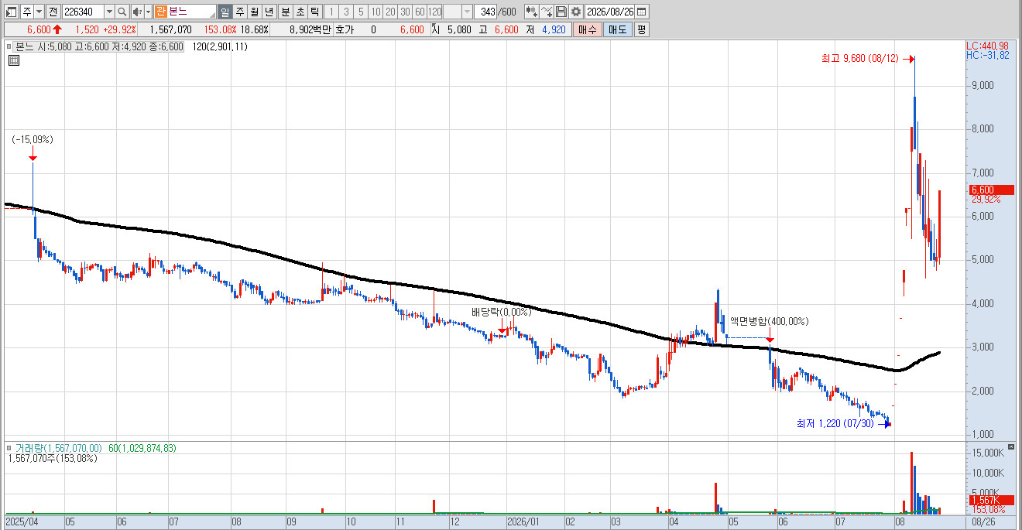
Task: Choose the 5 interval button
Action: 361,12
